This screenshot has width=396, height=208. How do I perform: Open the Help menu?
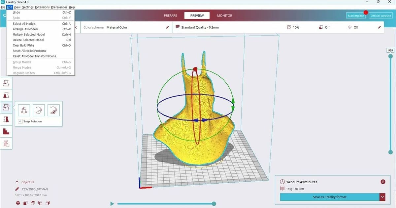click(x=72, y=7)
